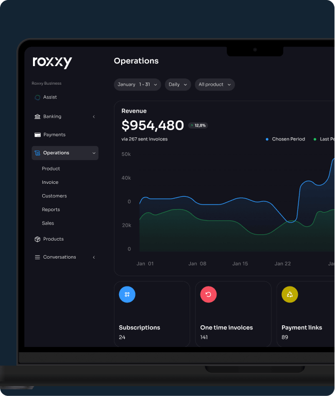The width and height of the screenshot is (335, 396).
Task: Click the yellow Payment links icon
Action: pyautogui.click(x=290, y=294)
